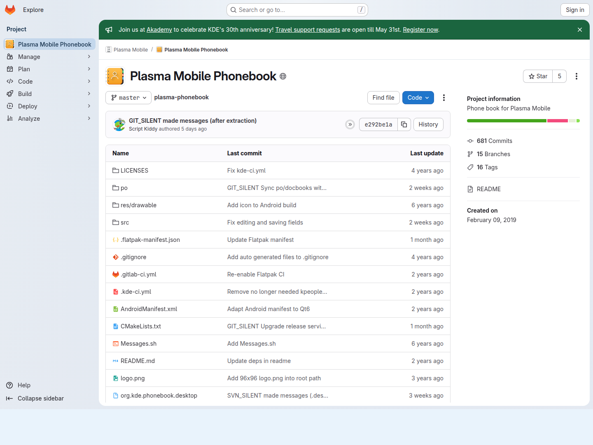Screen dimensions: 593x445
Task: Open commit 'Fix editing and saving fields'
Action: (265, 222)
